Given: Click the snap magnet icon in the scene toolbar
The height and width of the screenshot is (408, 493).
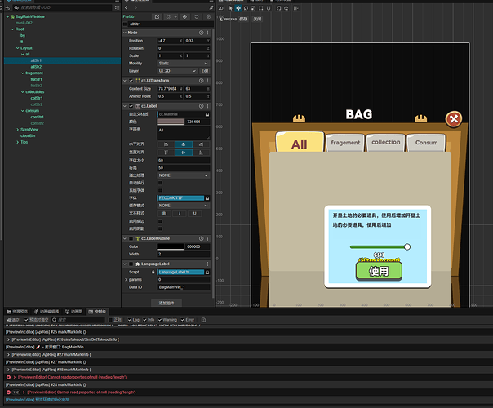Looking at the screenshot, I should (269, 8).
